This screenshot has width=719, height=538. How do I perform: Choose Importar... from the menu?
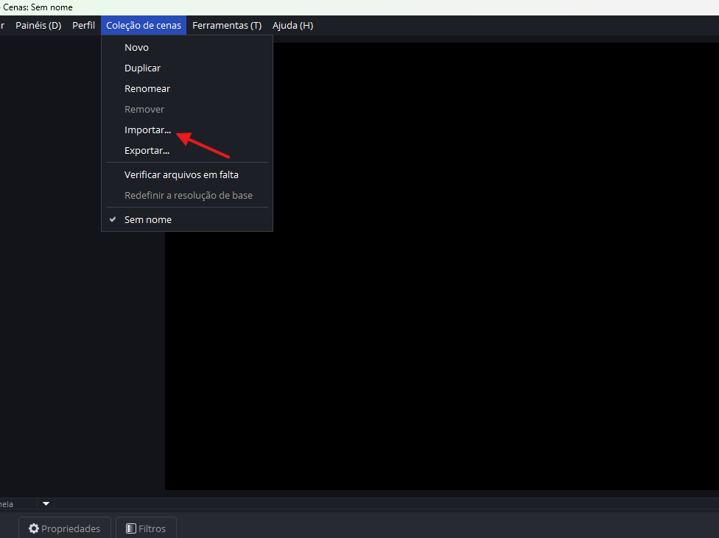[147, 130]
